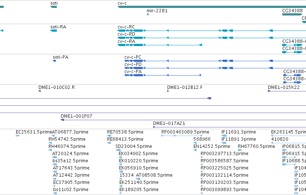
Task: Click the cv-c-RC transcript label
Action: click(126, 27)
